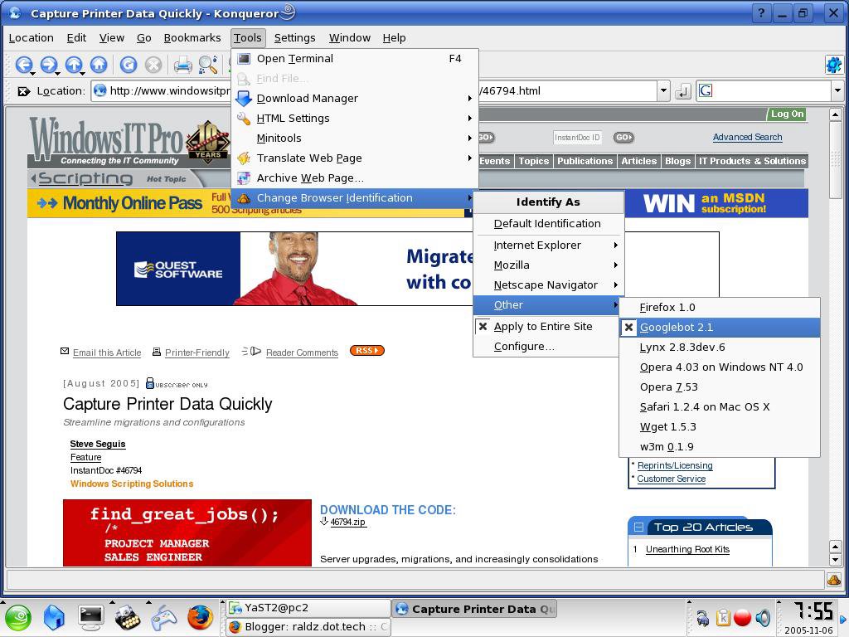Open the volume speaker tray icon
849x637 pixels.
763,617
